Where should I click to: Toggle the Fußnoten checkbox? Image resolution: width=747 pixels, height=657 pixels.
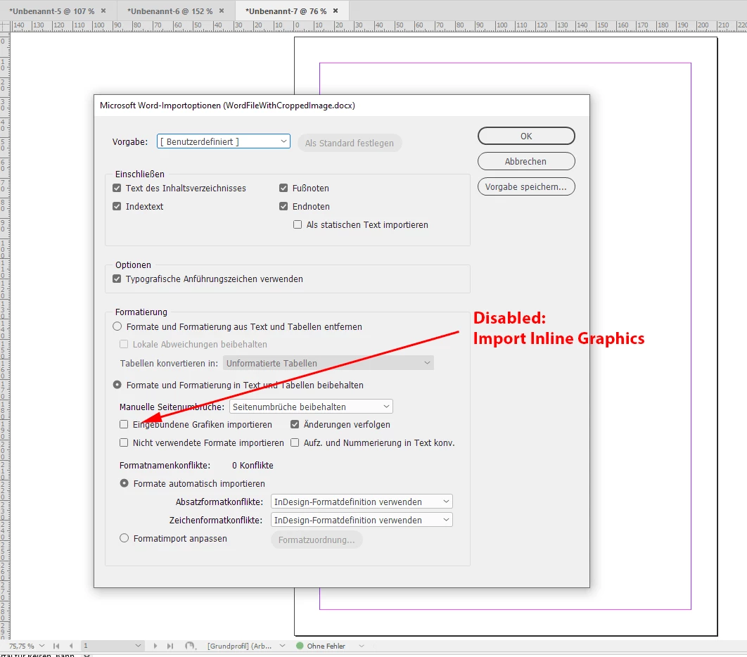tap(283, 189)
